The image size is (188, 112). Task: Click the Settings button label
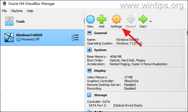point(116,26)
